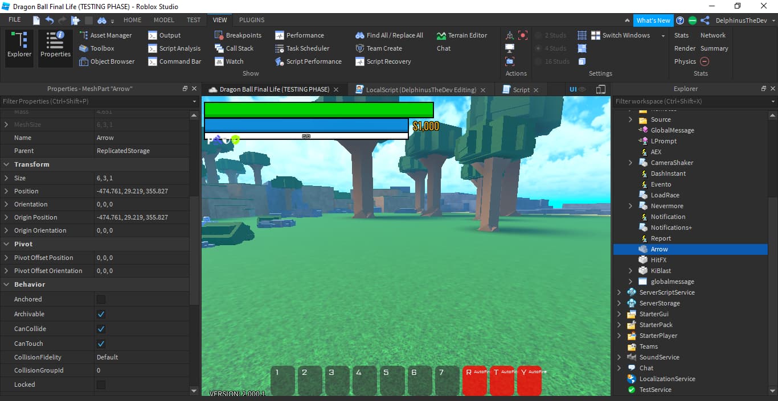Disable the CanCollide checkbox

tap(101, 329)
